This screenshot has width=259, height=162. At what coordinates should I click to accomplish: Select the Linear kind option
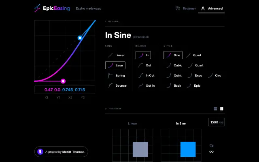point(116,55)
